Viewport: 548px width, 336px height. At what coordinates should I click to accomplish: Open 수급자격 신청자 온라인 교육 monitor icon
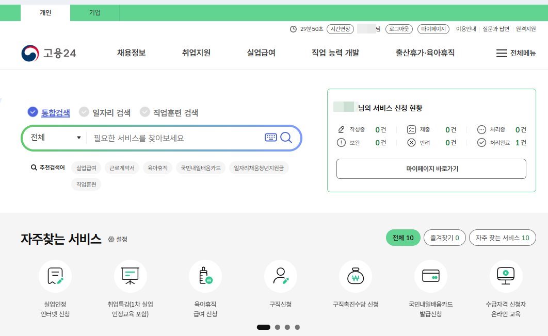(506, 276)
